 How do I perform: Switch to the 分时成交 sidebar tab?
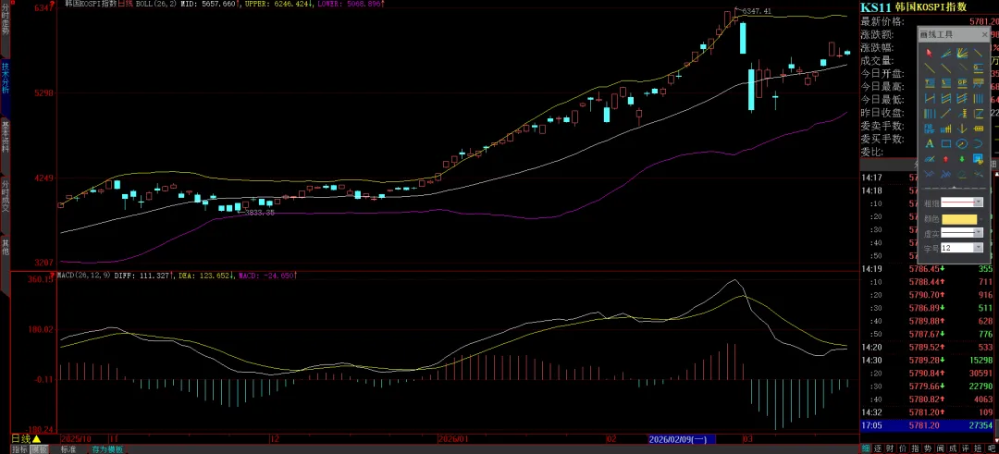pos(6,193)
